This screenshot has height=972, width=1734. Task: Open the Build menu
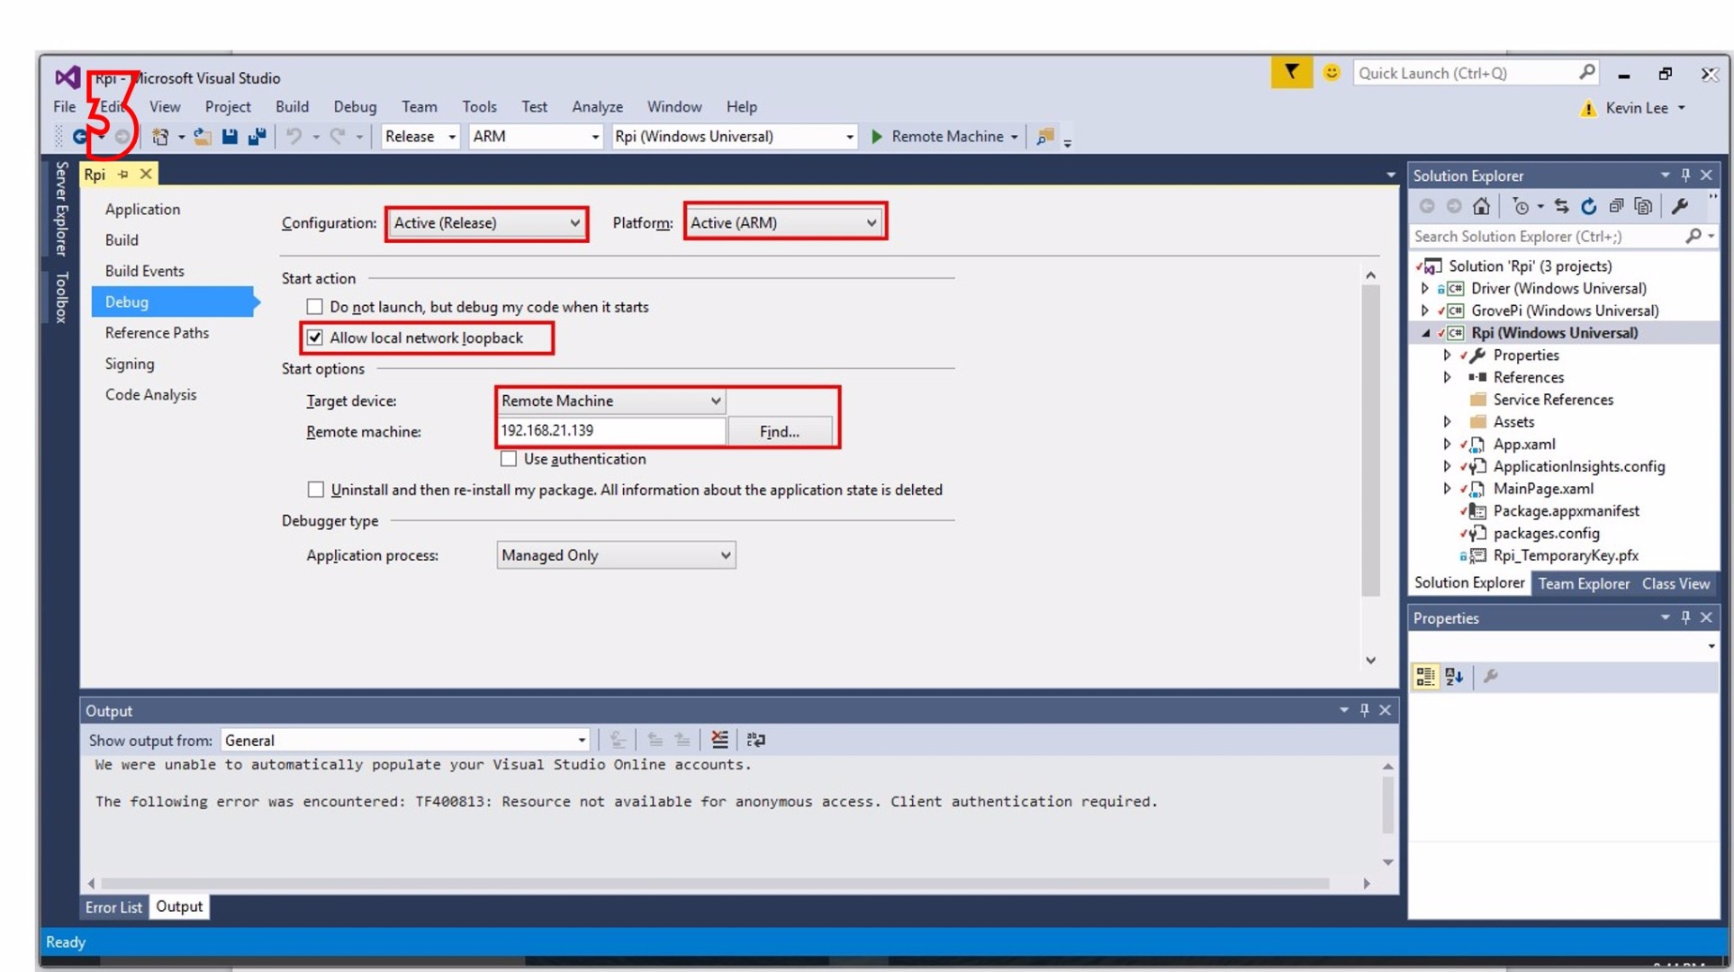pyautogui.click(x=292, y=106)
